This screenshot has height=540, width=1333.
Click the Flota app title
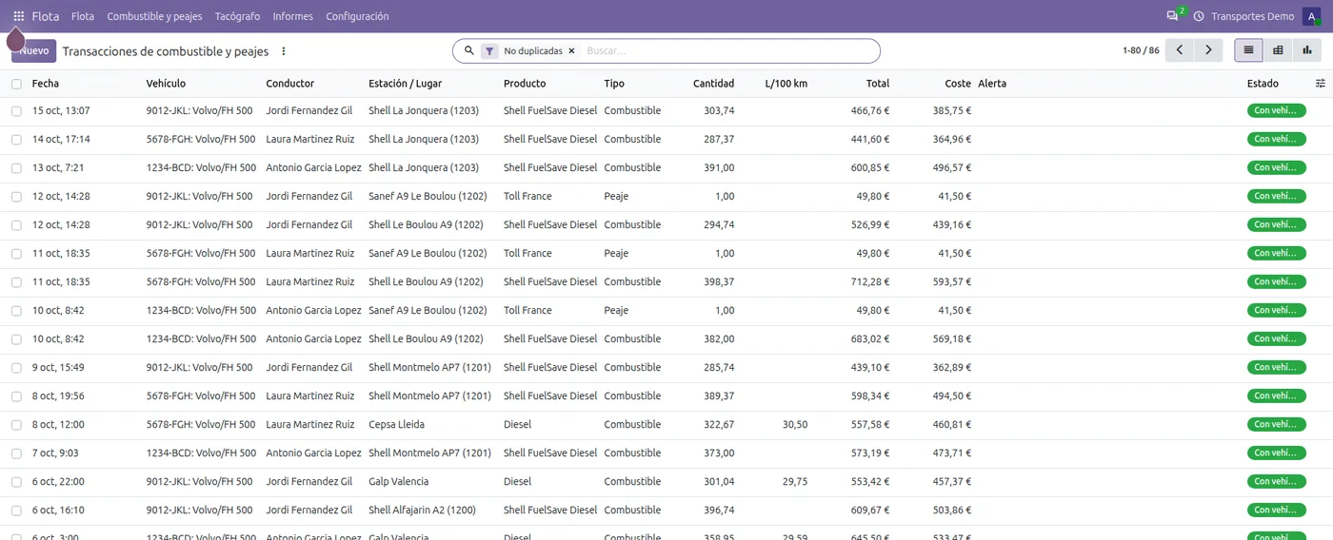pos(45,16)
